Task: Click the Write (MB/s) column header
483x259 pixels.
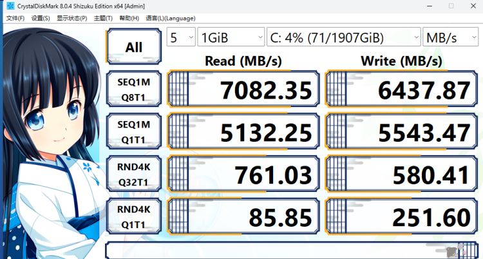Action: point(401,61)
